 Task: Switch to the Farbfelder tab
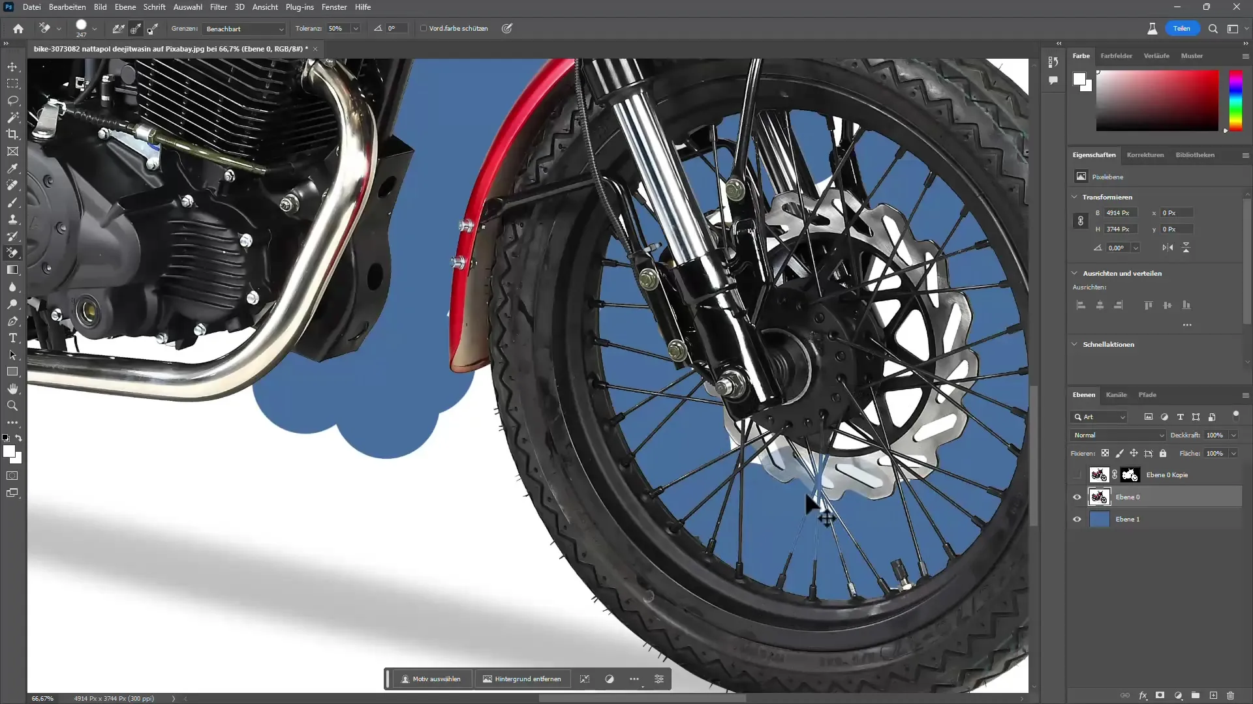click(x=1117, y=56)
